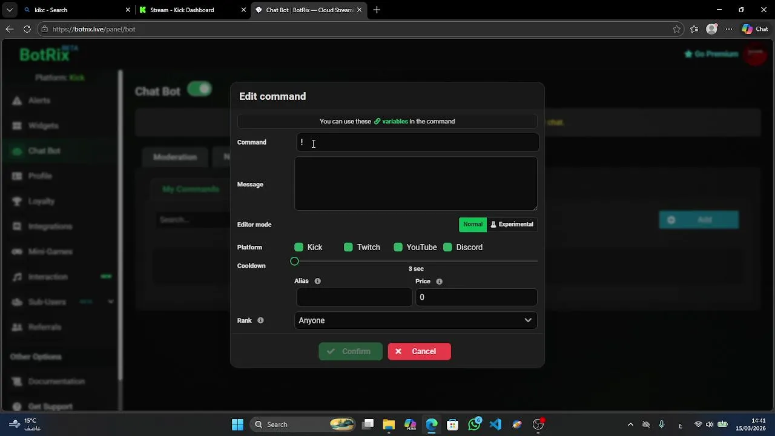The height and width of the screenshot is (436, 775).
Task: Click the Command input field
Action: coord(417,142)
